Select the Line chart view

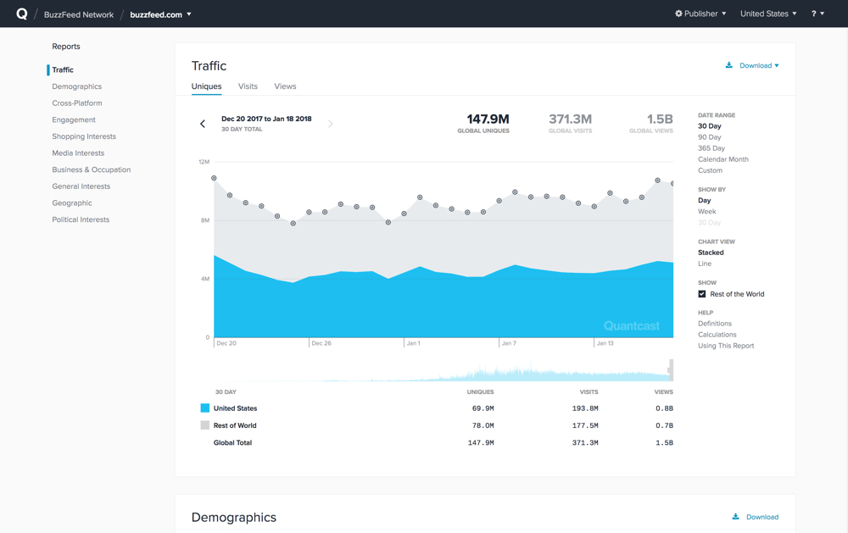(704, 264)
